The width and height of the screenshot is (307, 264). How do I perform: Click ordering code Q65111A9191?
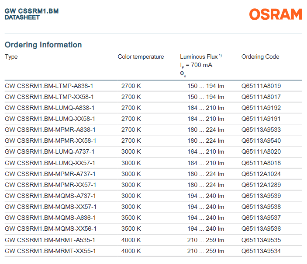pos(261,119)
